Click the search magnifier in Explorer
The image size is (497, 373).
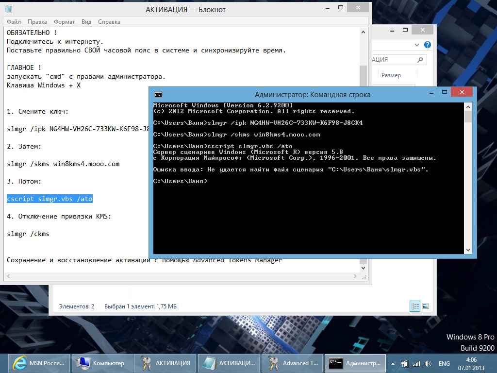(420, 60)
